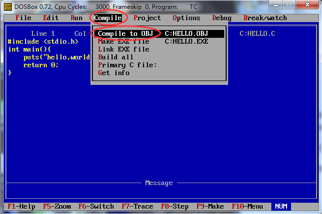Click F8-Step in the status bar

pos(175,206)
